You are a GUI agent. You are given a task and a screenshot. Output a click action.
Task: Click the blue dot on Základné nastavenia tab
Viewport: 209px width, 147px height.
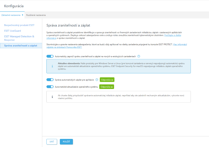23,15
